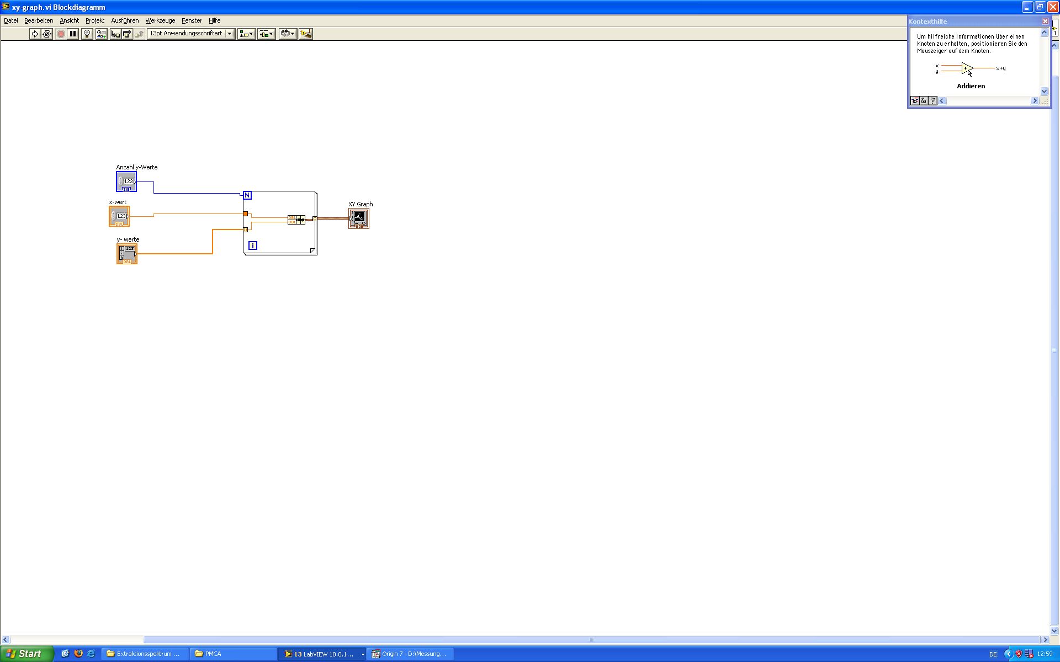Open the Werkzeuge menu
This screenshot has width=1060, height=662.
click(160, 20)
